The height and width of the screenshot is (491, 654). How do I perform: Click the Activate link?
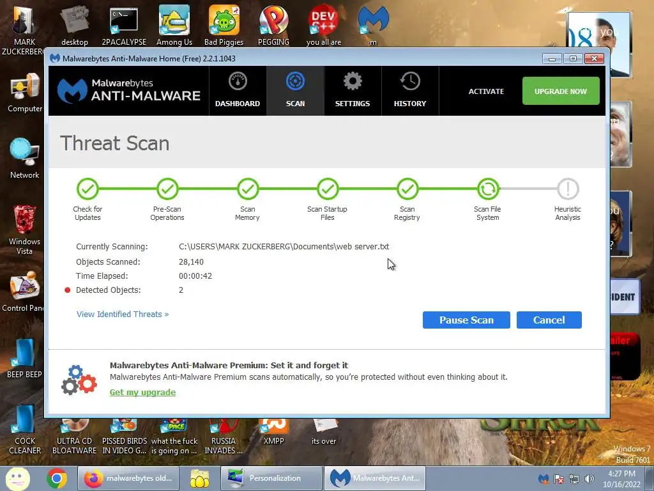click(x=486, y=91)
